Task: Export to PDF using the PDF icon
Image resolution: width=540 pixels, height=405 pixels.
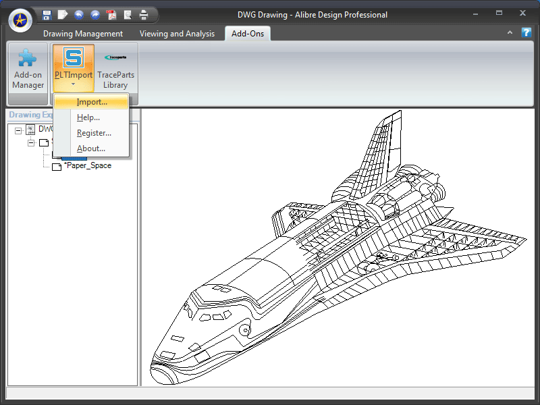Action: tap(112, 14)
